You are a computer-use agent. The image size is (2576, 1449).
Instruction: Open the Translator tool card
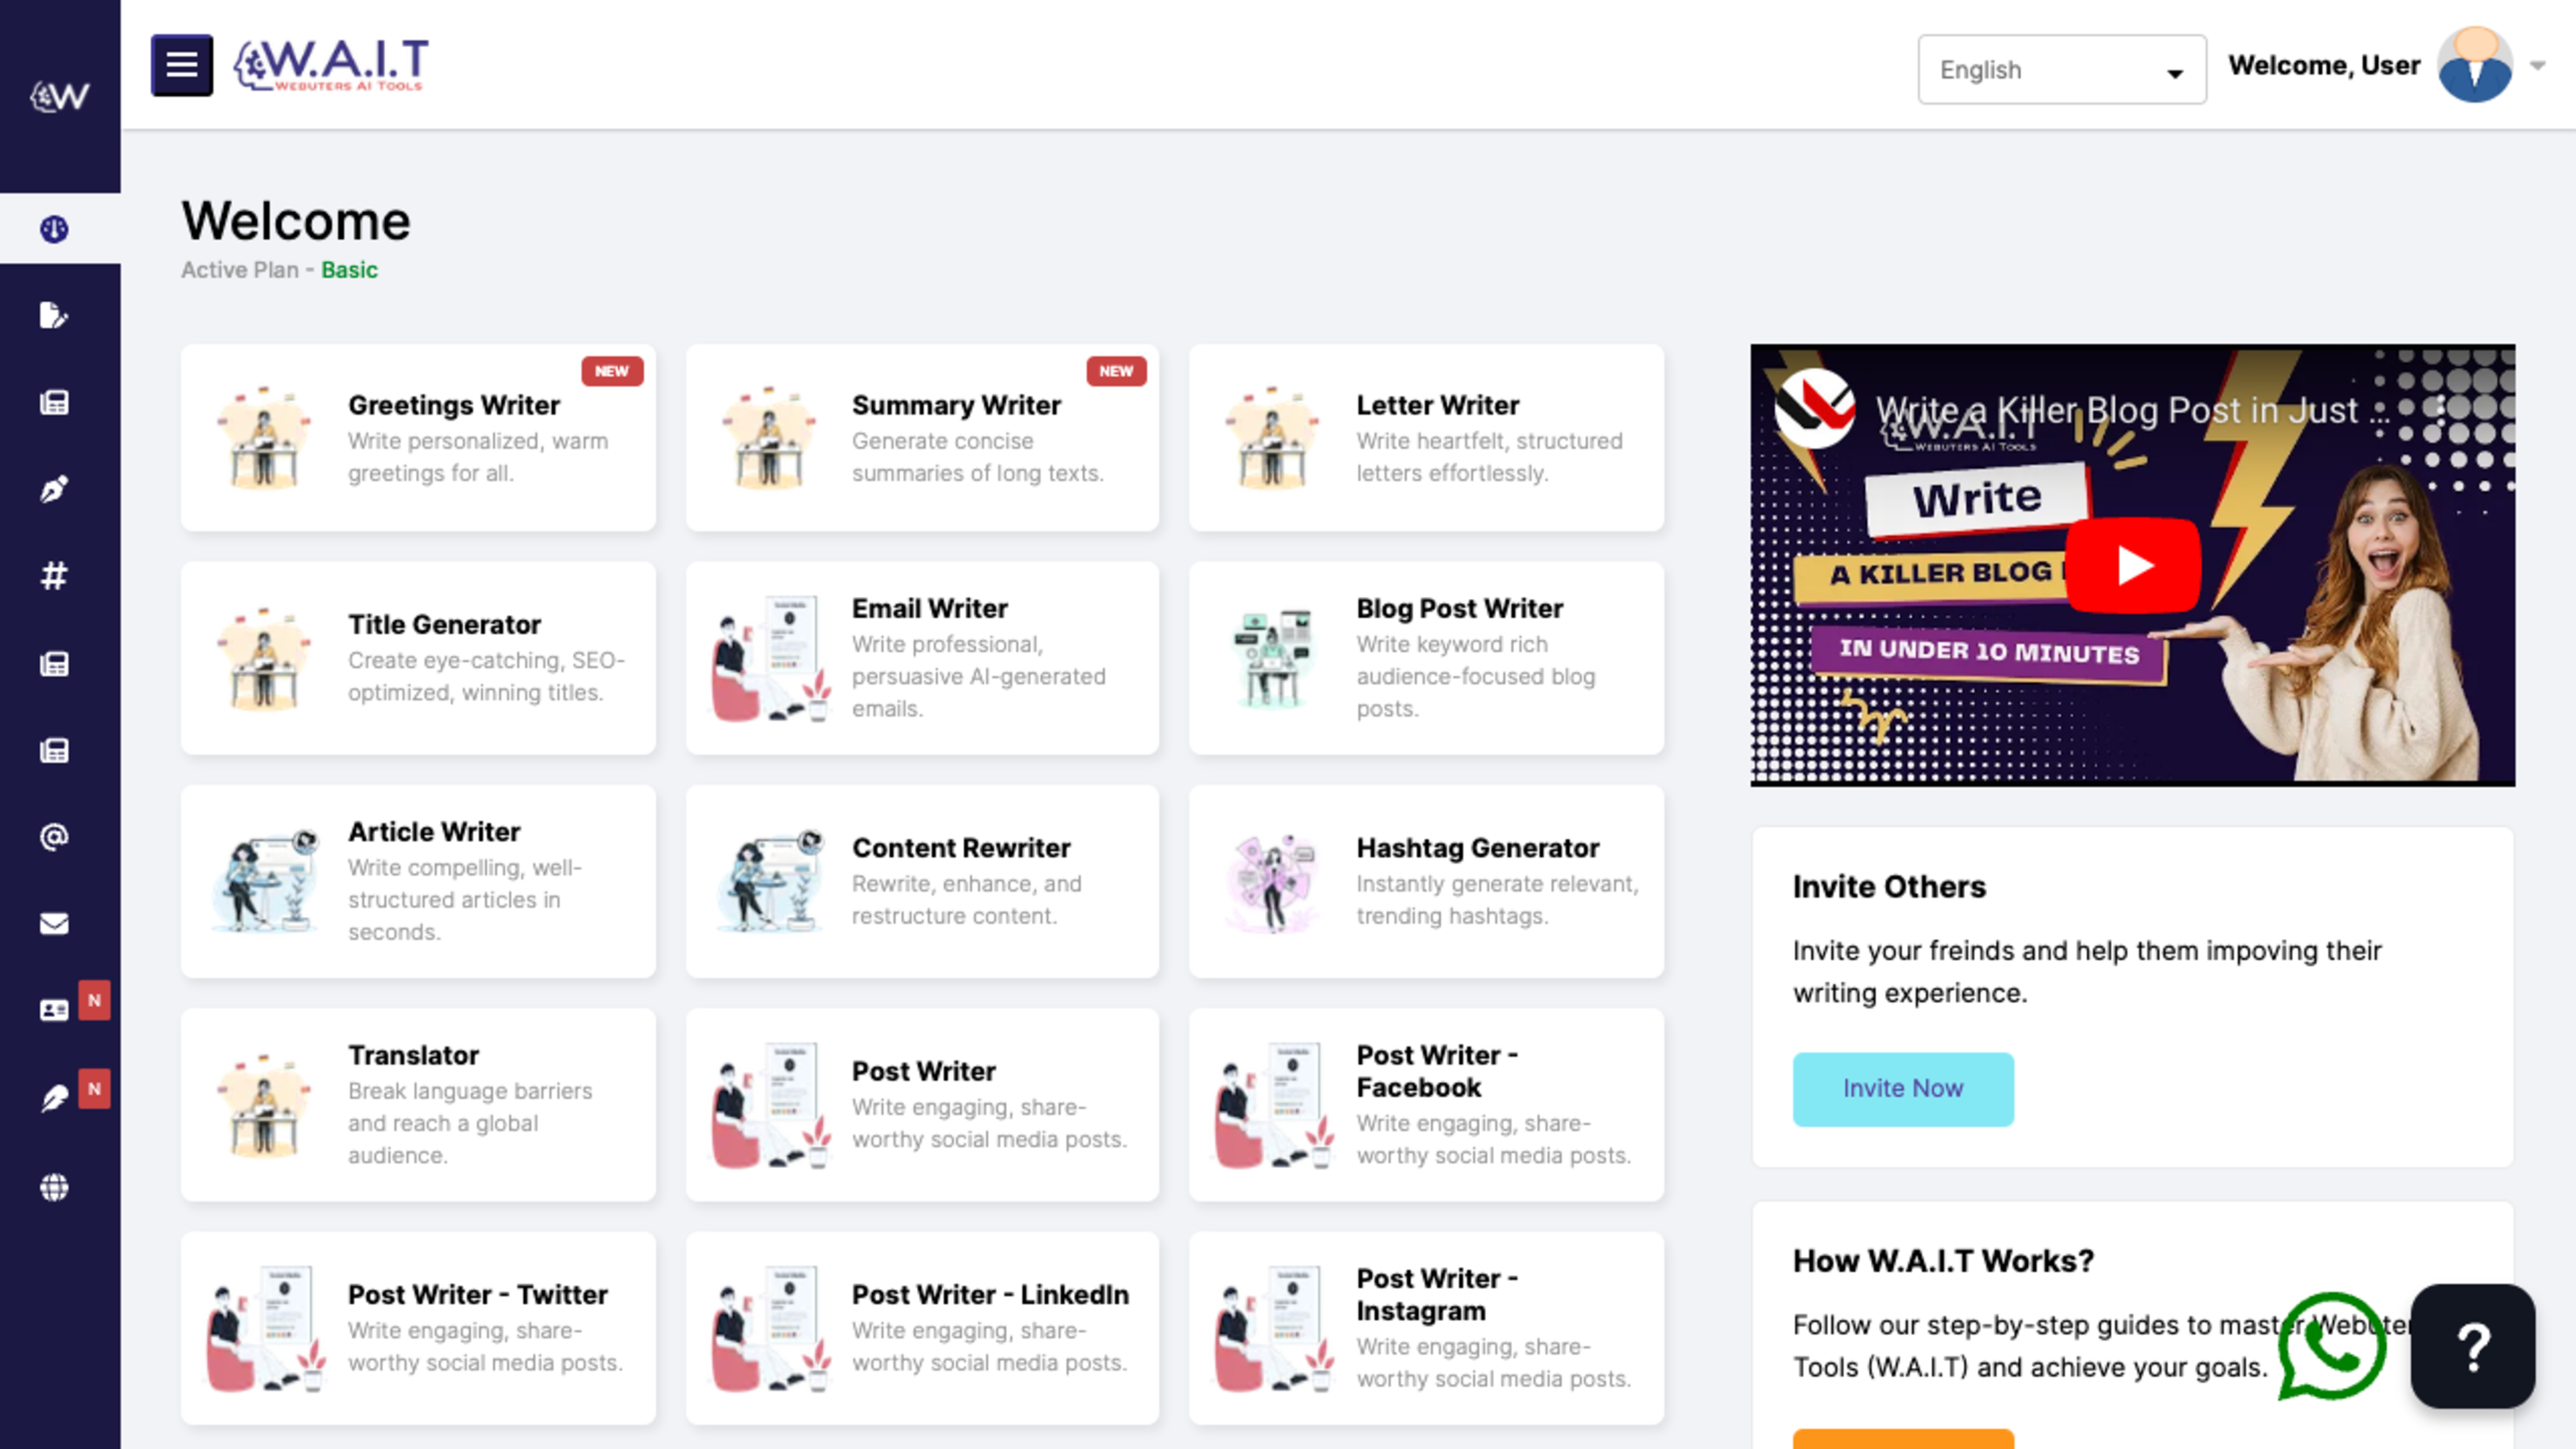(x=418, y=1104)
